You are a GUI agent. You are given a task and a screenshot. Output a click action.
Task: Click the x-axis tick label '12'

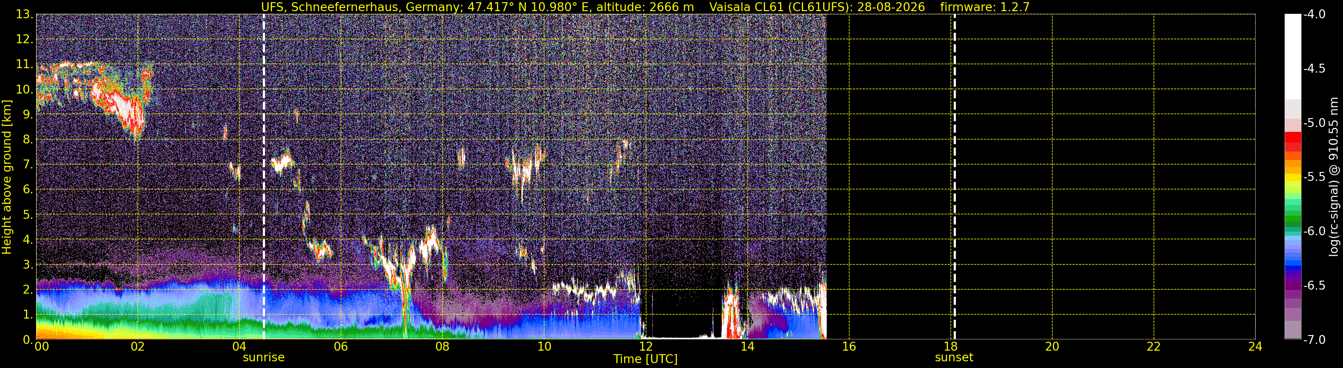coord(646,347)
